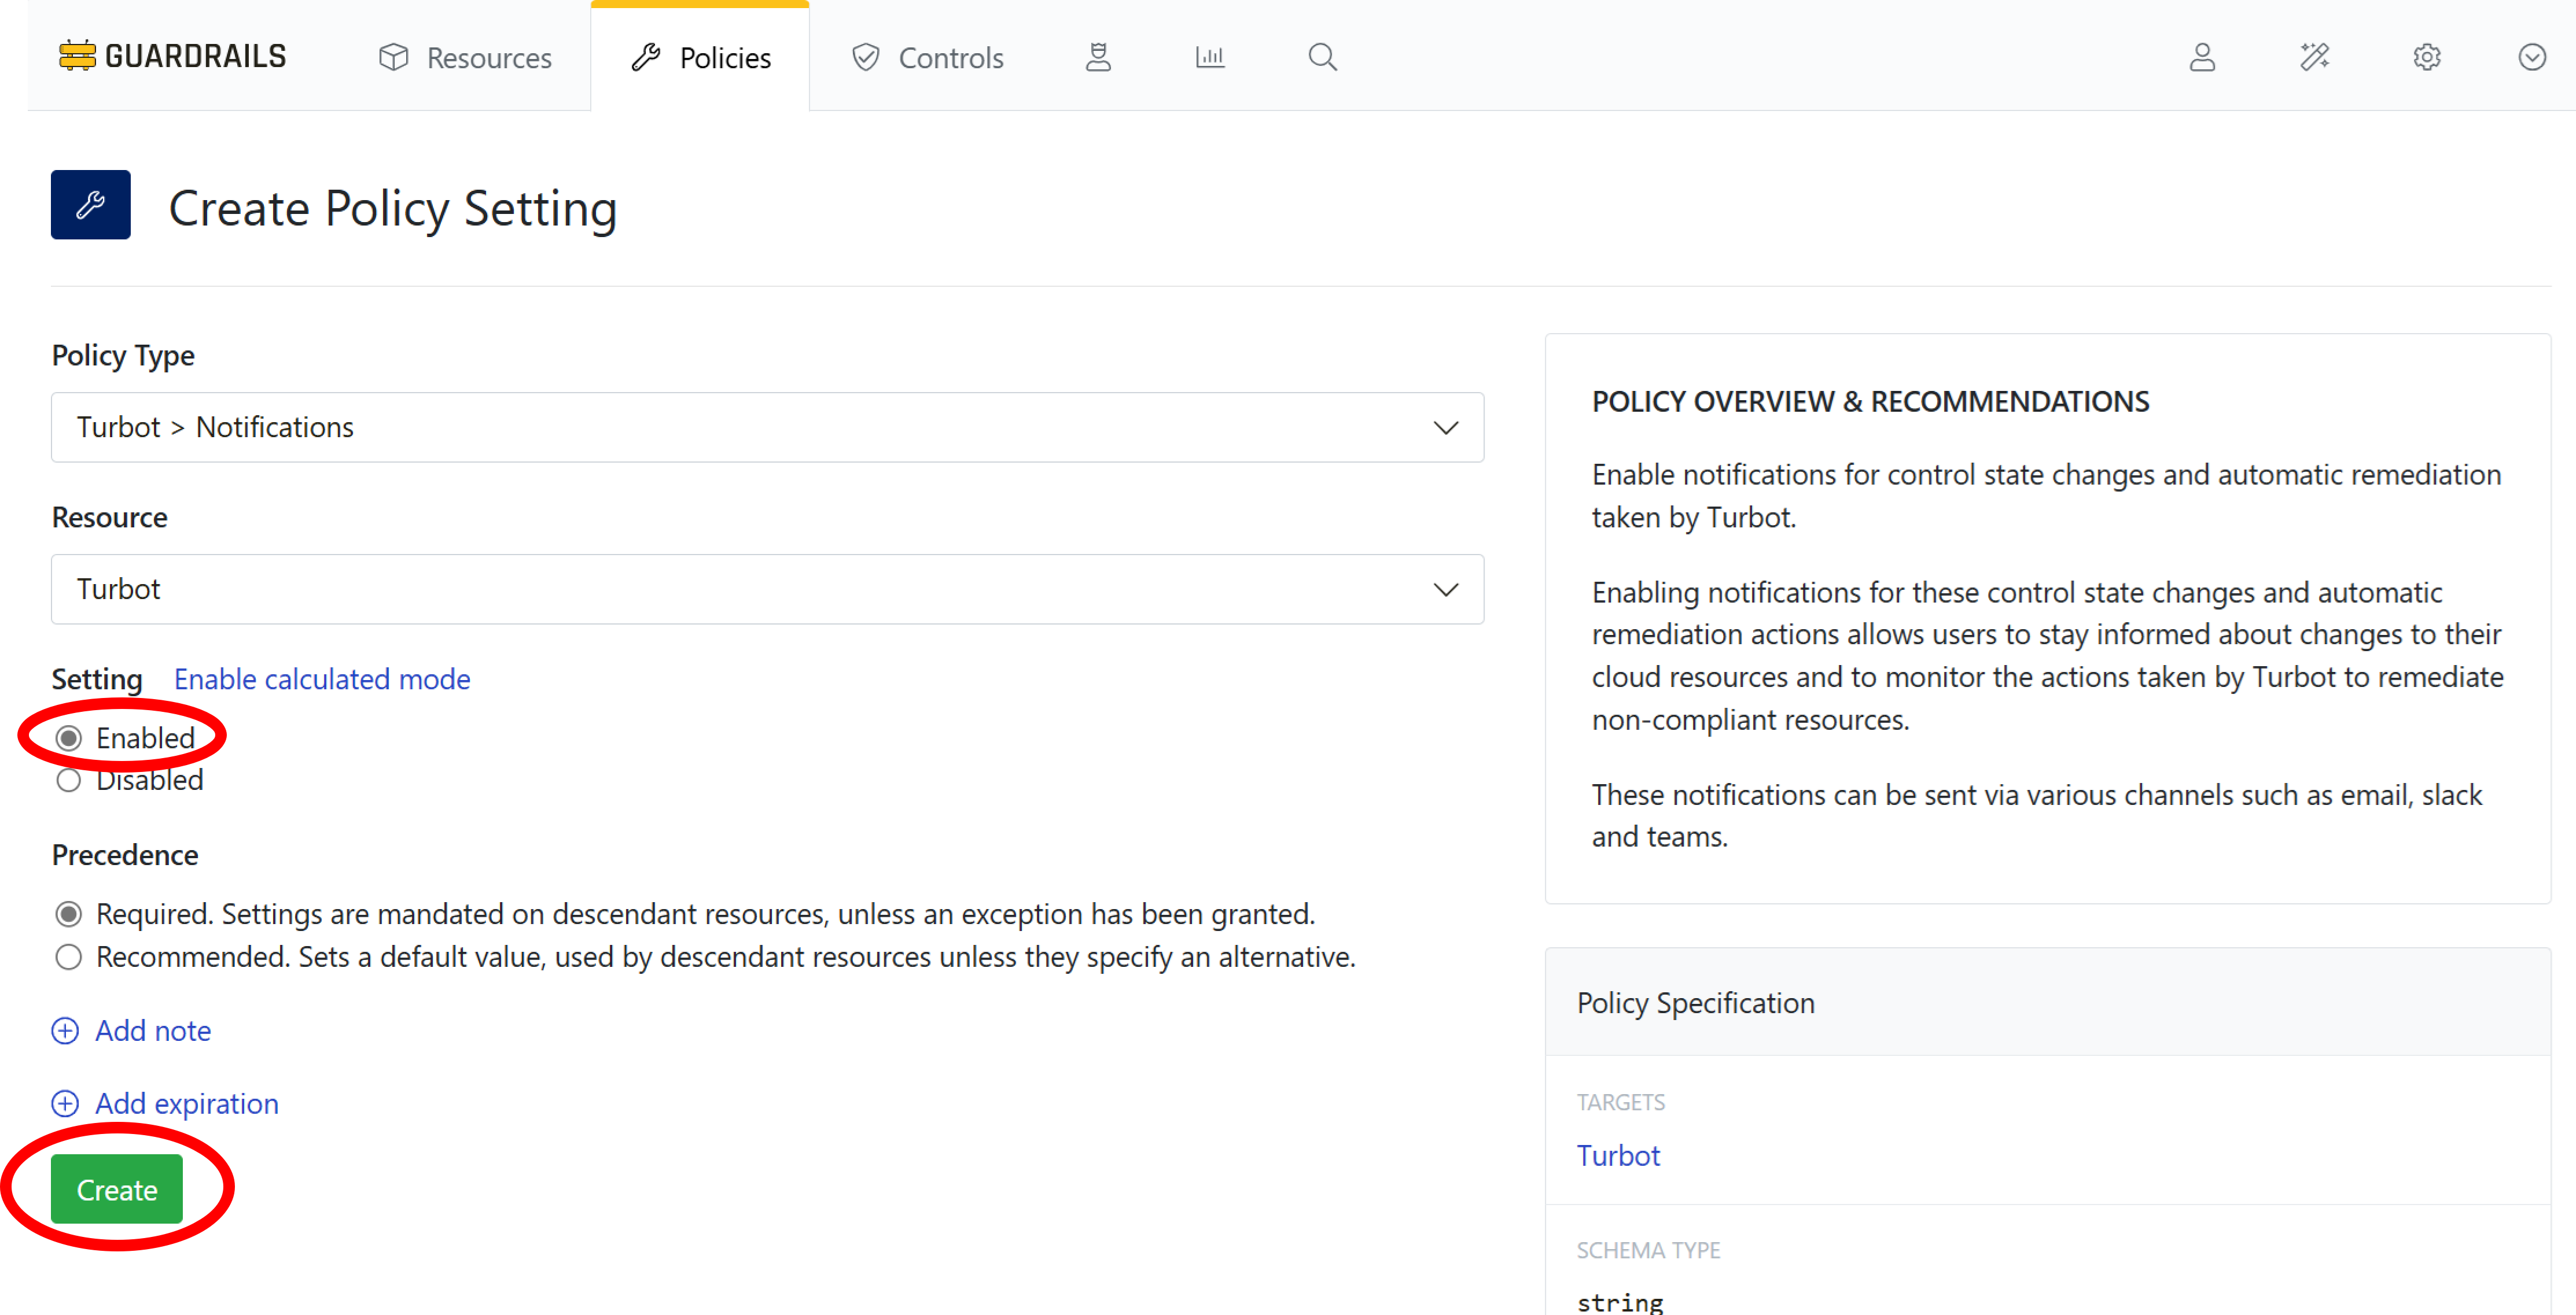
Task: Open the Resources section icon
Action: [394, 57]
